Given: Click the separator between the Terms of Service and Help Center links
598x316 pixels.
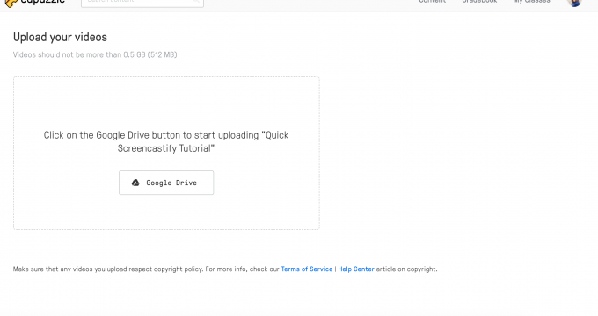Looking at the screenshot, I should tap(335, 269).
